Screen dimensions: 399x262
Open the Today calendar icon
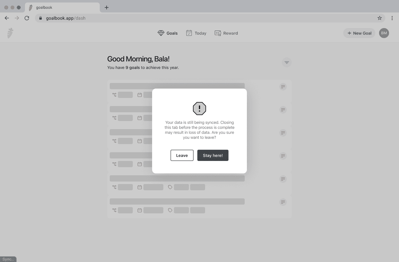click(x=189, y=33)
